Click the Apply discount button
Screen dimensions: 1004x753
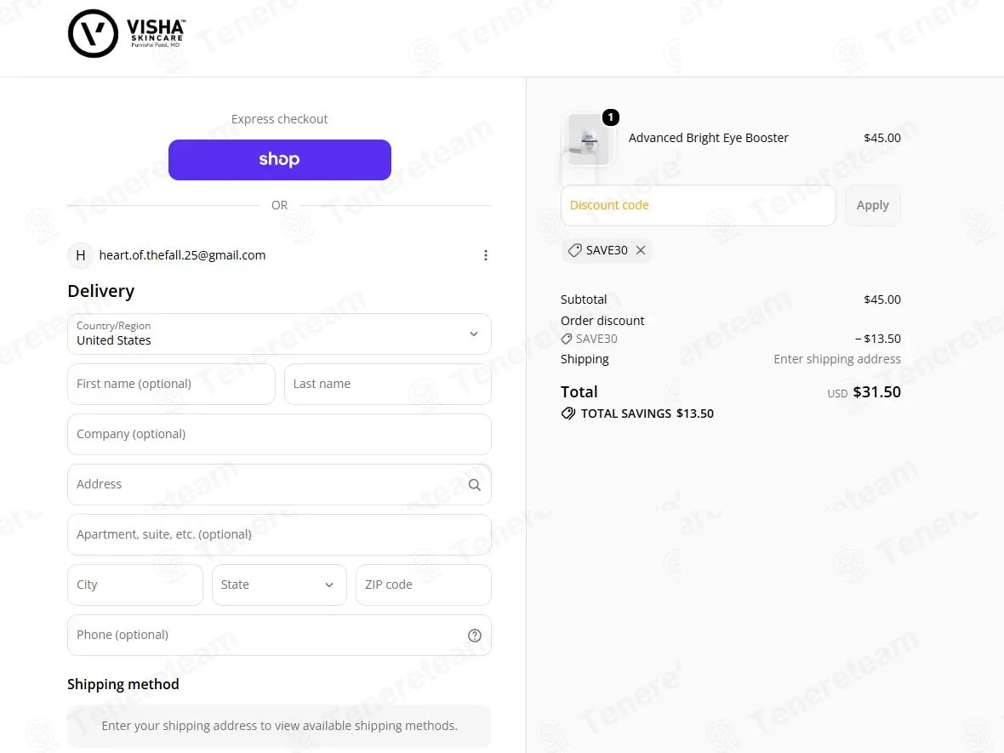873,205
